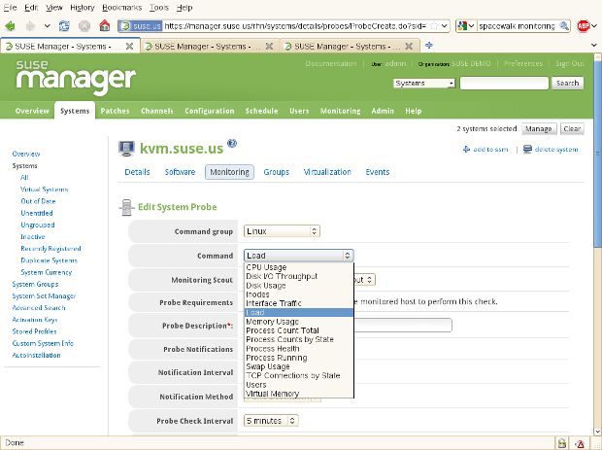Go to the Monitoring top navigation tab
The image size is (602, 450).
click(x=340, y=111)
